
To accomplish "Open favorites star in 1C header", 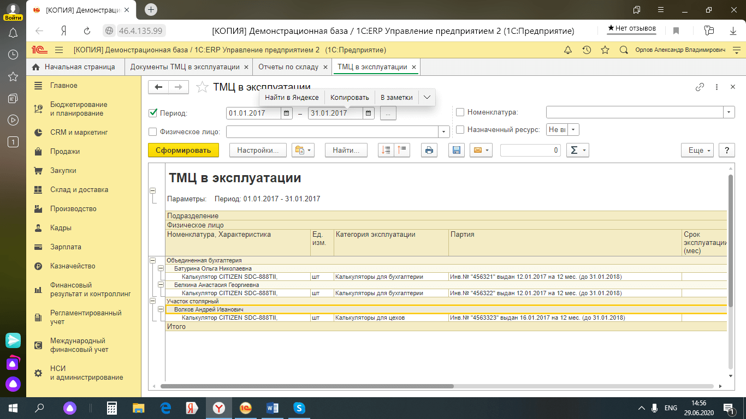I will pos(605,50).
